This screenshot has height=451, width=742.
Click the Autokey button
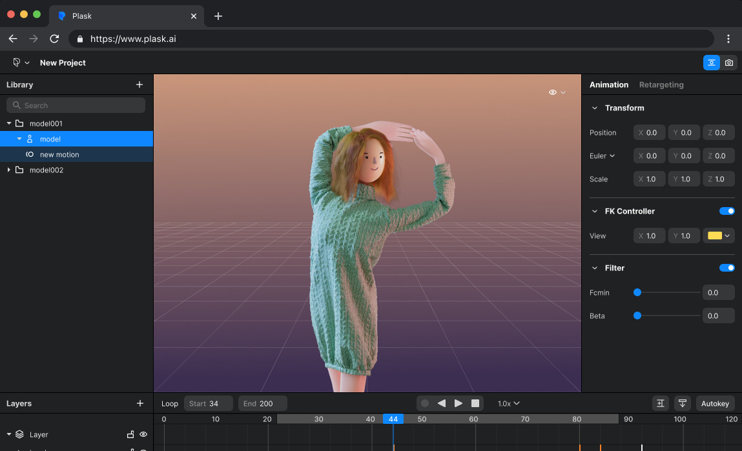click(x=715, y=403)
